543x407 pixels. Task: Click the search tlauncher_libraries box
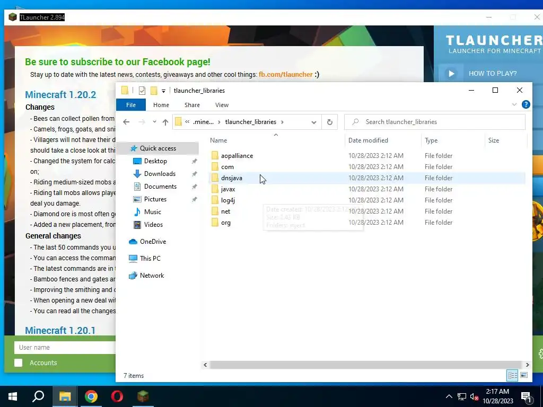point(435,122)
